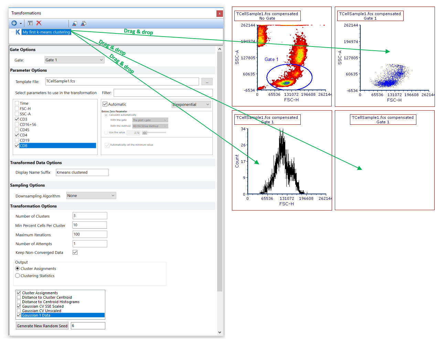Select Use the value radio button
The image size is (437, 339).
pos(106,133)
